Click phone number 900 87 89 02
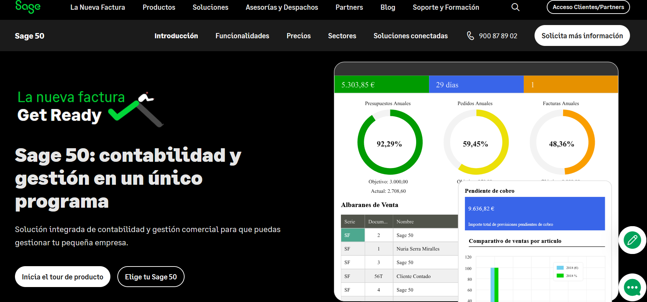Screen dimensions: 647x302 tap(498, 36)
